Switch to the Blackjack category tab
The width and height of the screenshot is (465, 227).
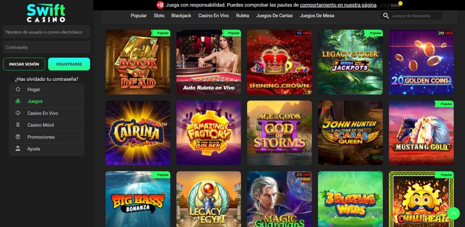coord(181,16)
